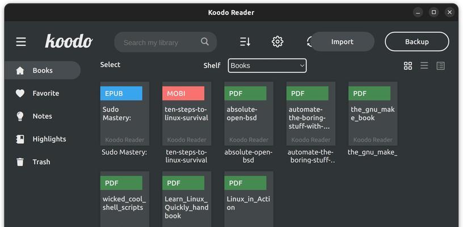Click the sync icon beside Import
The image size is (463, 227).
[309, 41]
